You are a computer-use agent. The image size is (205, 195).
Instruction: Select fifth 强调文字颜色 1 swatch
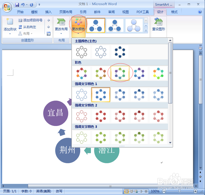pyautogui.click(x=158, y=95)
